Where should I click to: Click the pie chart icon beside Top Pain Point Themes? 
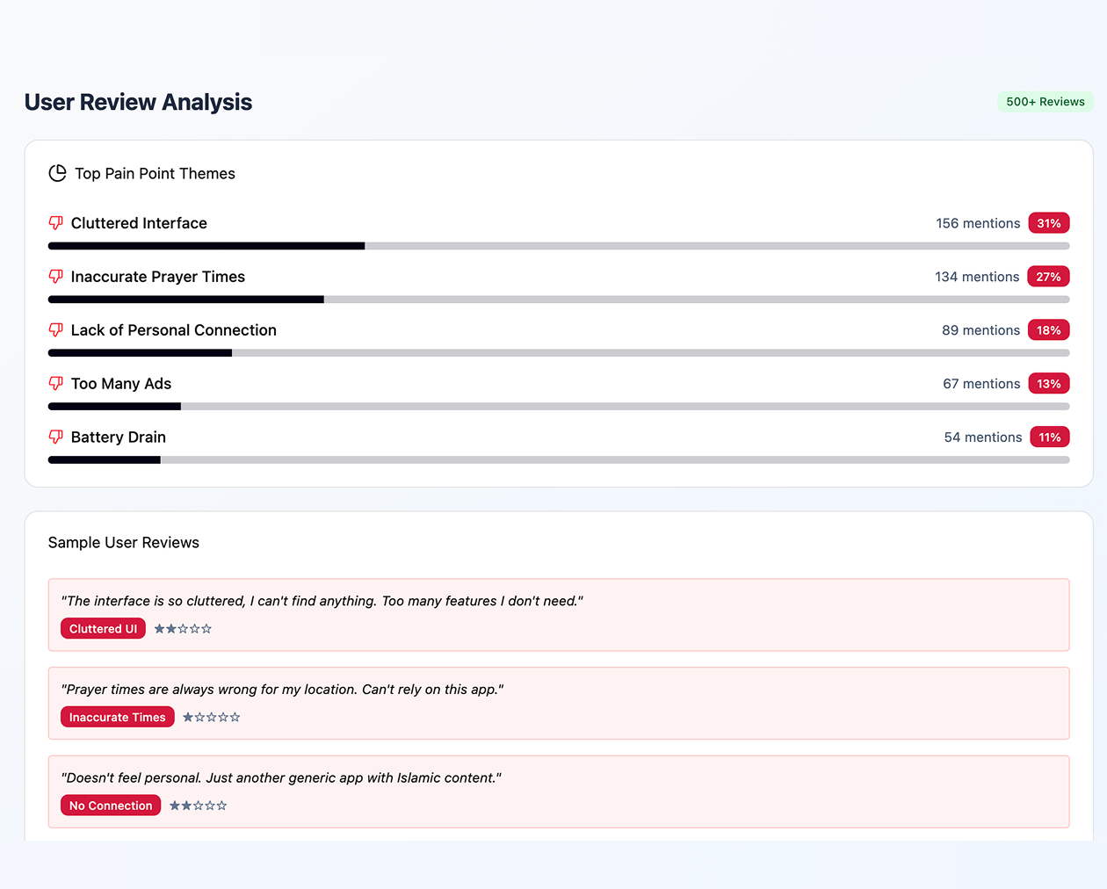(57, 173)
